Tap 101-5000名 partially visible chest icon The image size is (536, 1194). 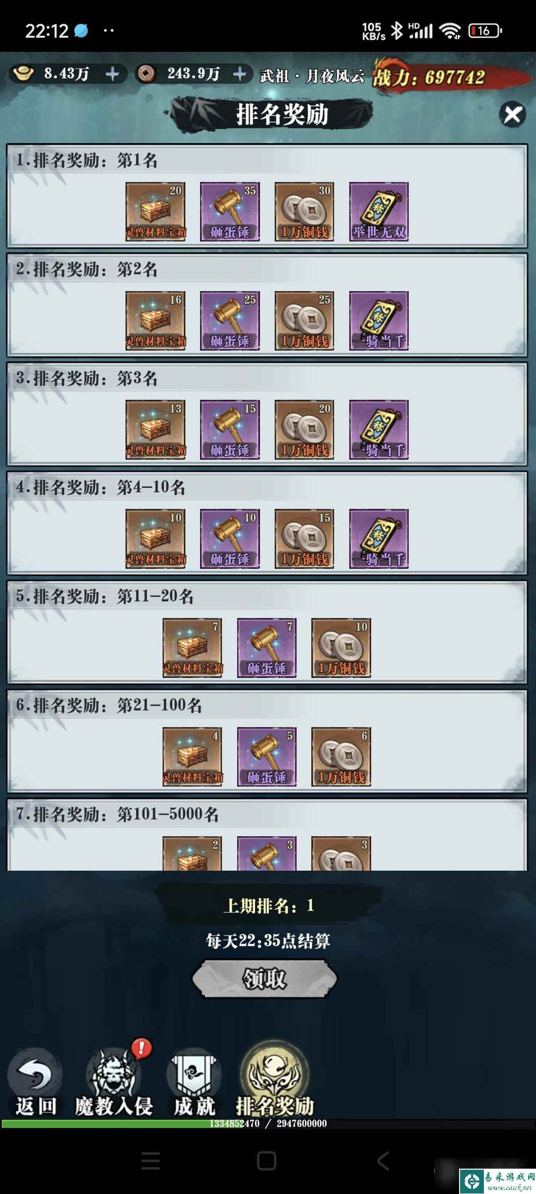(x=193, y=854)
